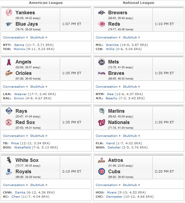Viewport: 185px width, 203px height.
Task: Click the Rays diamond logo
Action: pyautogui.click(x=9, y=111)
